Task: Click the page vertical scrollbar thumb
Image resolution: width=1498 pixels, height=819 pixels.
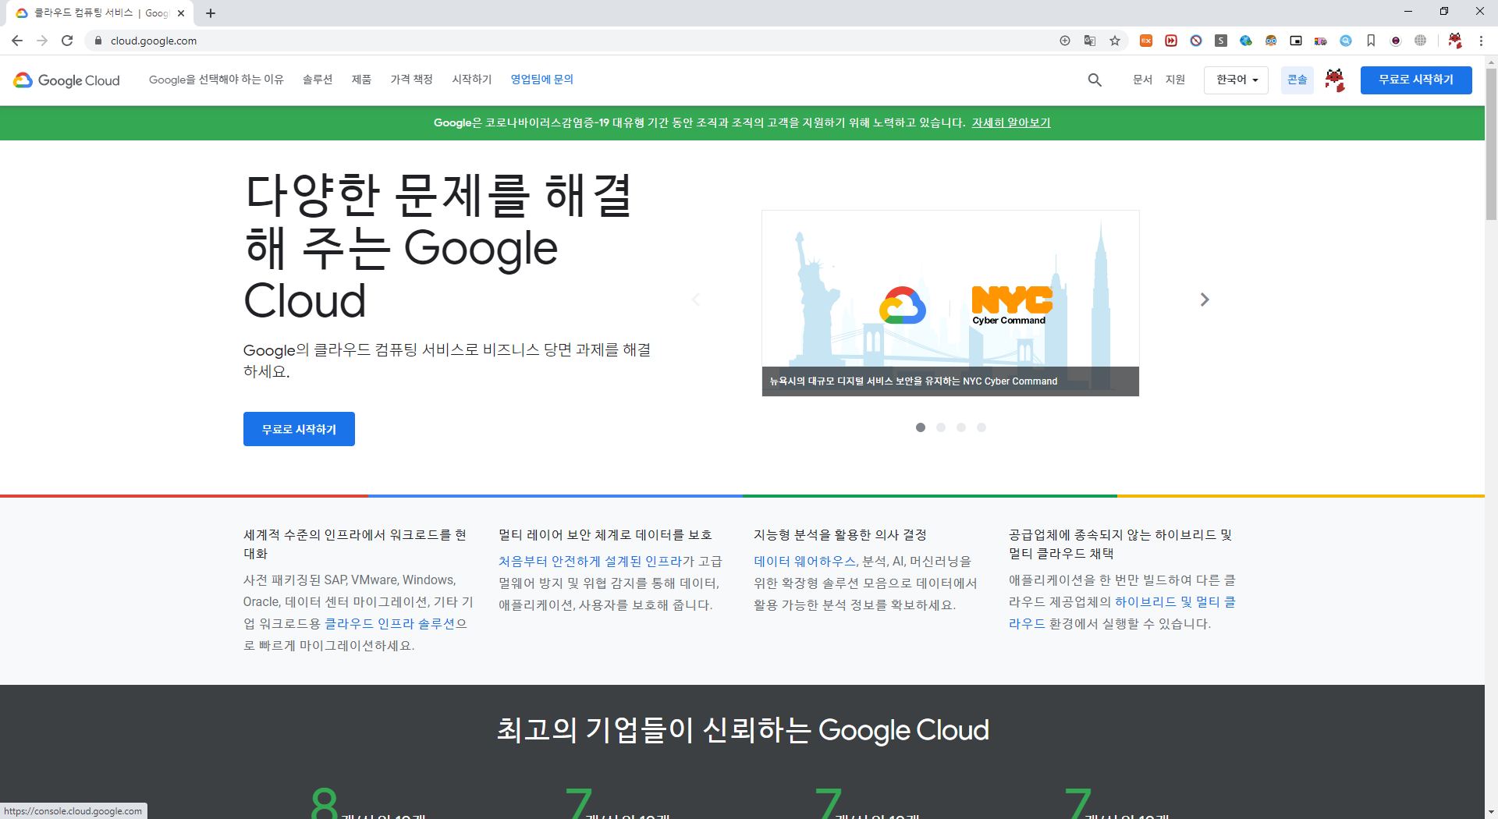Action: pyautogui.click(x=1491, y=144)
